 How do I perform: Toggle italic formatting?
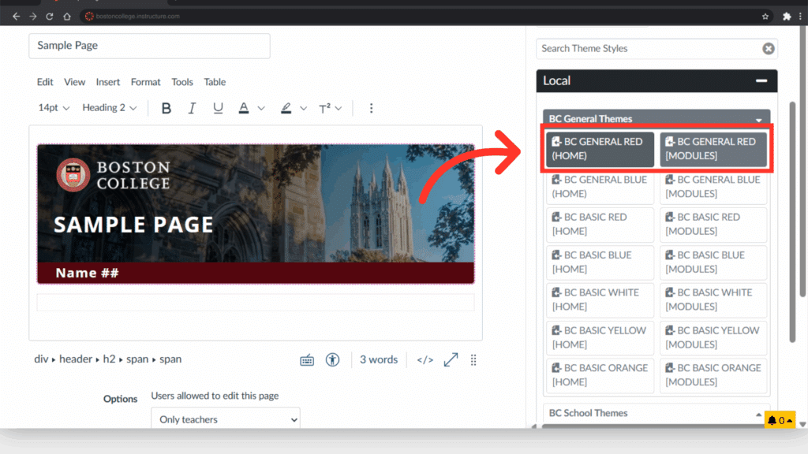(x=192, y=108)
